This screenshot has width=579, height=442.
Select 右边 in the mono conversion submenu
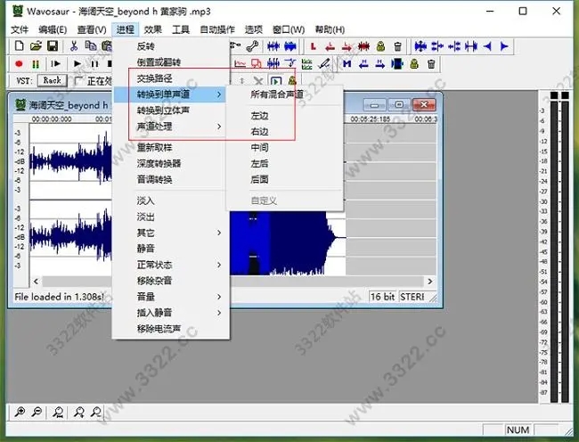[259, 132]
